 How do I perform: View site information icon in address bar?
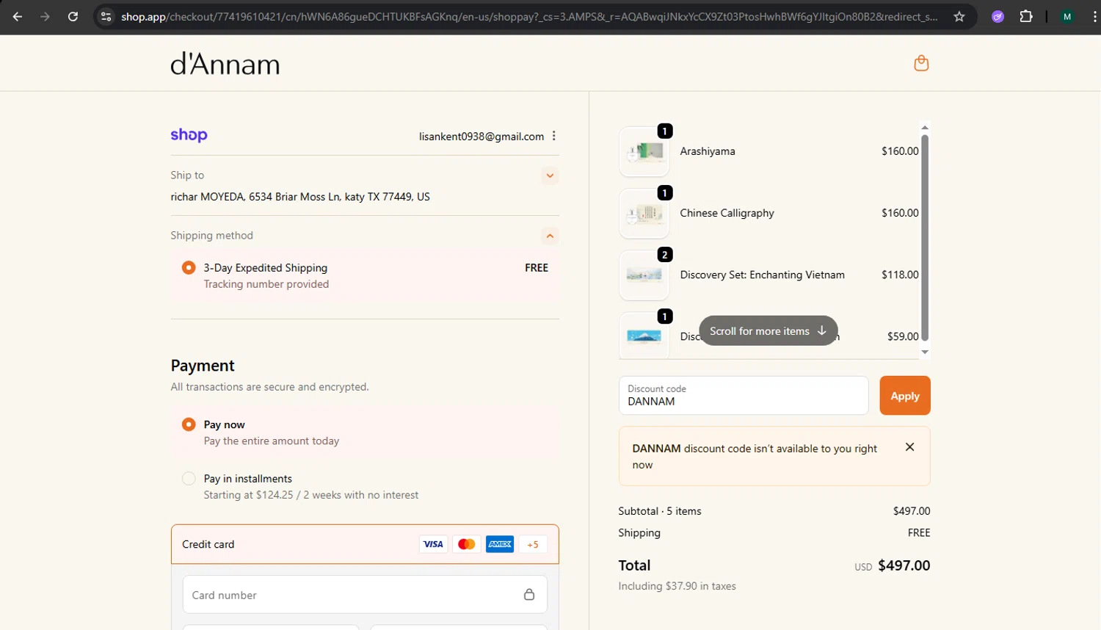(x=106, y=16)
